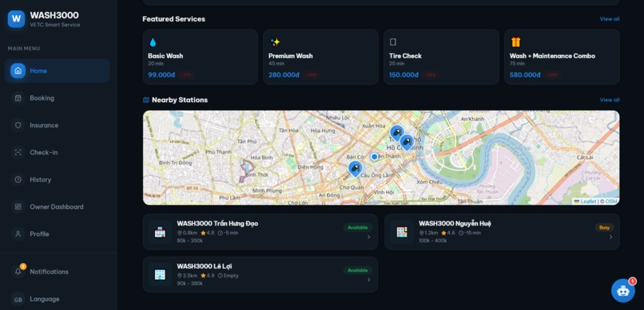The image size is (644, 310).
Task: Open Notifications in the sidebar
Action: pos(57,272)
